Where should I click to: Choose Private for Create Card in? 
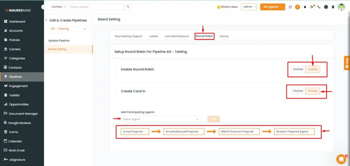point(313,91)
